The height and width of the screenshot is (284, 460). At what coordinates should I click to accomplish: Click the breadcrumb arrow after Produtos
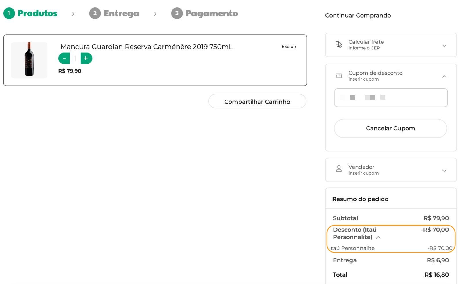click(x=73, y=14)
